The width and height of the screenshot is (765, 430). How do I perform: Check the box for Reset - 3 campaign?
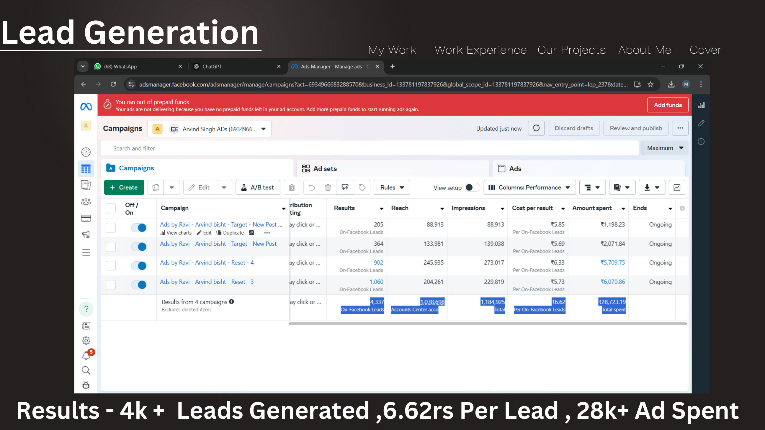(111, 285)
